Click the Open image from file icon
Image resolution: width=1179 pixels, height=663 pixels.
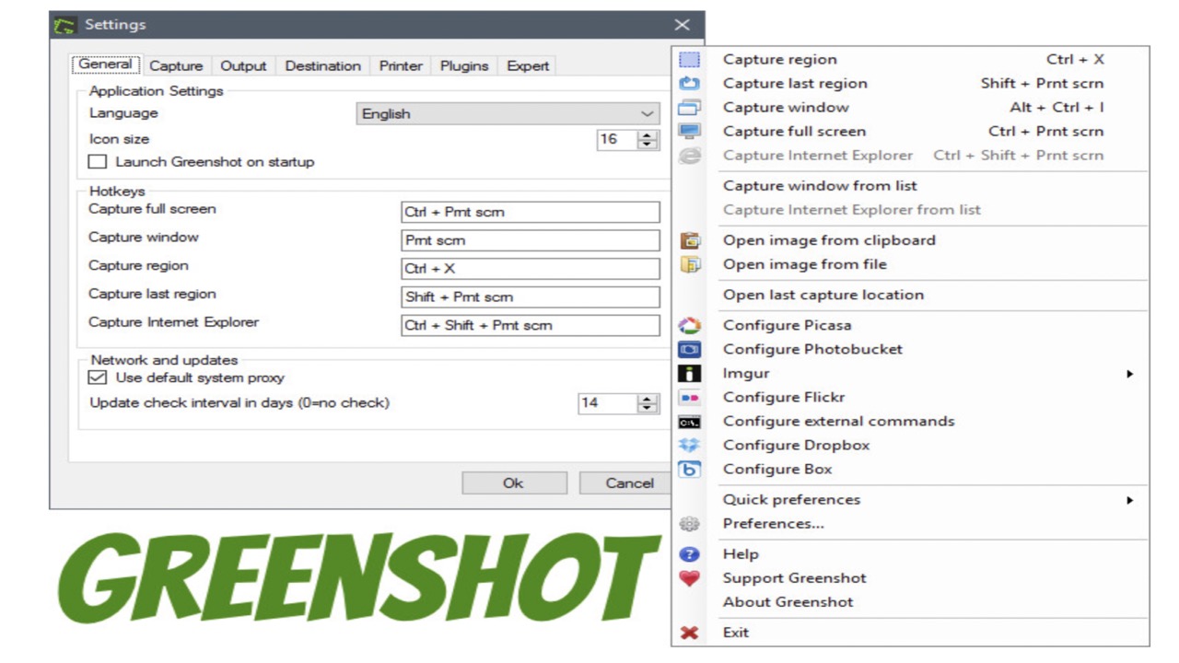[x=689, y=264]
